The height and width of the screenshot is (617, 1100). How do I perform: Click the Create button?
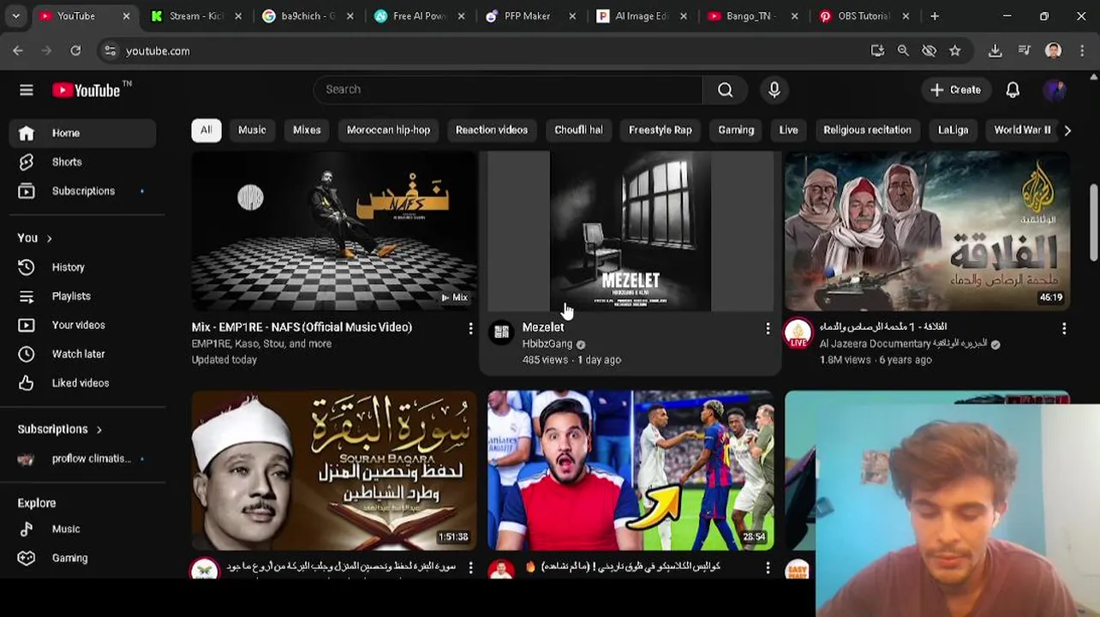955,90
